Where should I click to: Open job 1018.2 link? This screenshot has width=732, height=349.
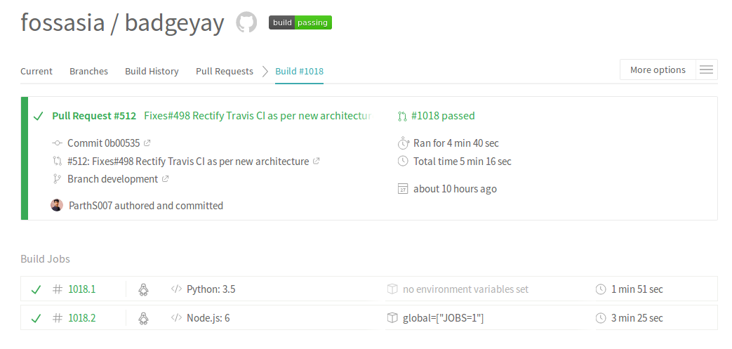[x=81, y=318]
